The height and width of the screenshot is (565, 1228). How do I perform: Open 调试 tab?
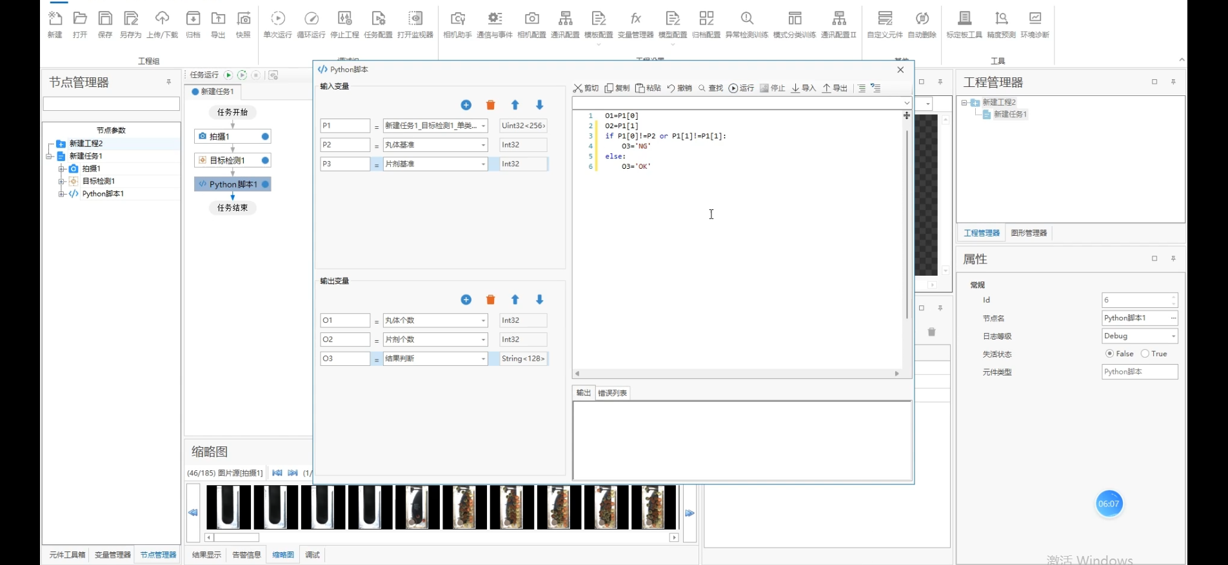(x=312, y=555)
